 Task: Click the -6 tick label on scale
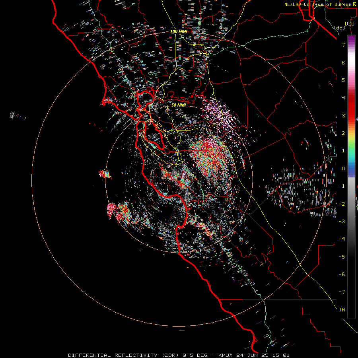[342, 274]
